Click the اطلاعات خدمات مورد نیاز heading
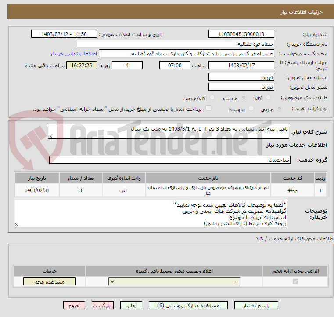Image resolution: width=334 pixels, height=317 pixels. [297, 145]
